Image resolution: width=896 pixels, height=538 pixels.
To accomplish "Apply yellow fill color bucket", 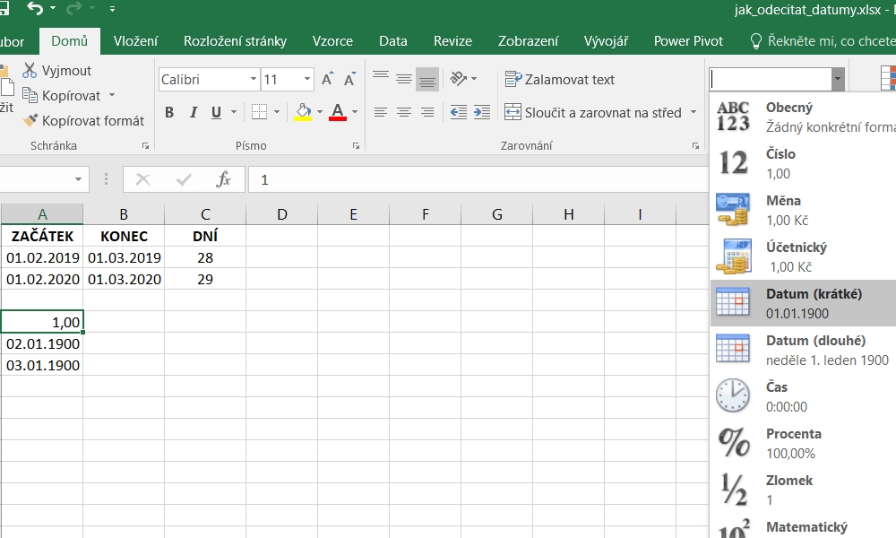I will pyautogui.click(x=303, y=111).
